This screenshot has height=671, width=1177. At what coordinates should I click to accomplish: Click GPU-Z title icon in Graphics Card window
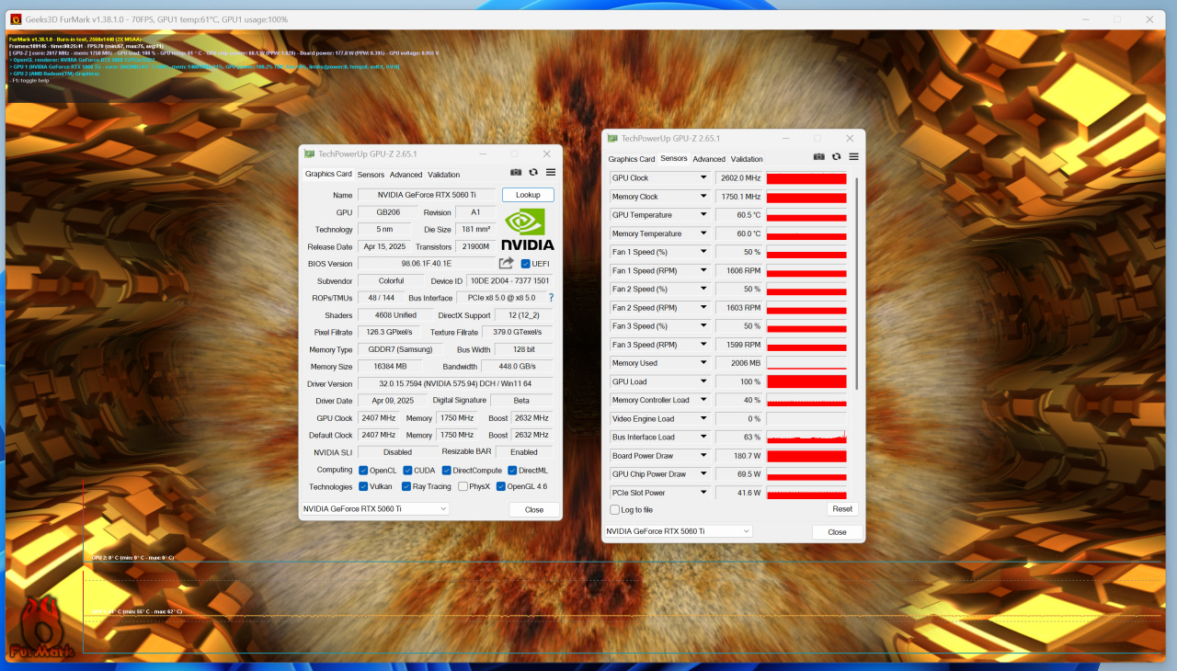(x=310, y=154)
